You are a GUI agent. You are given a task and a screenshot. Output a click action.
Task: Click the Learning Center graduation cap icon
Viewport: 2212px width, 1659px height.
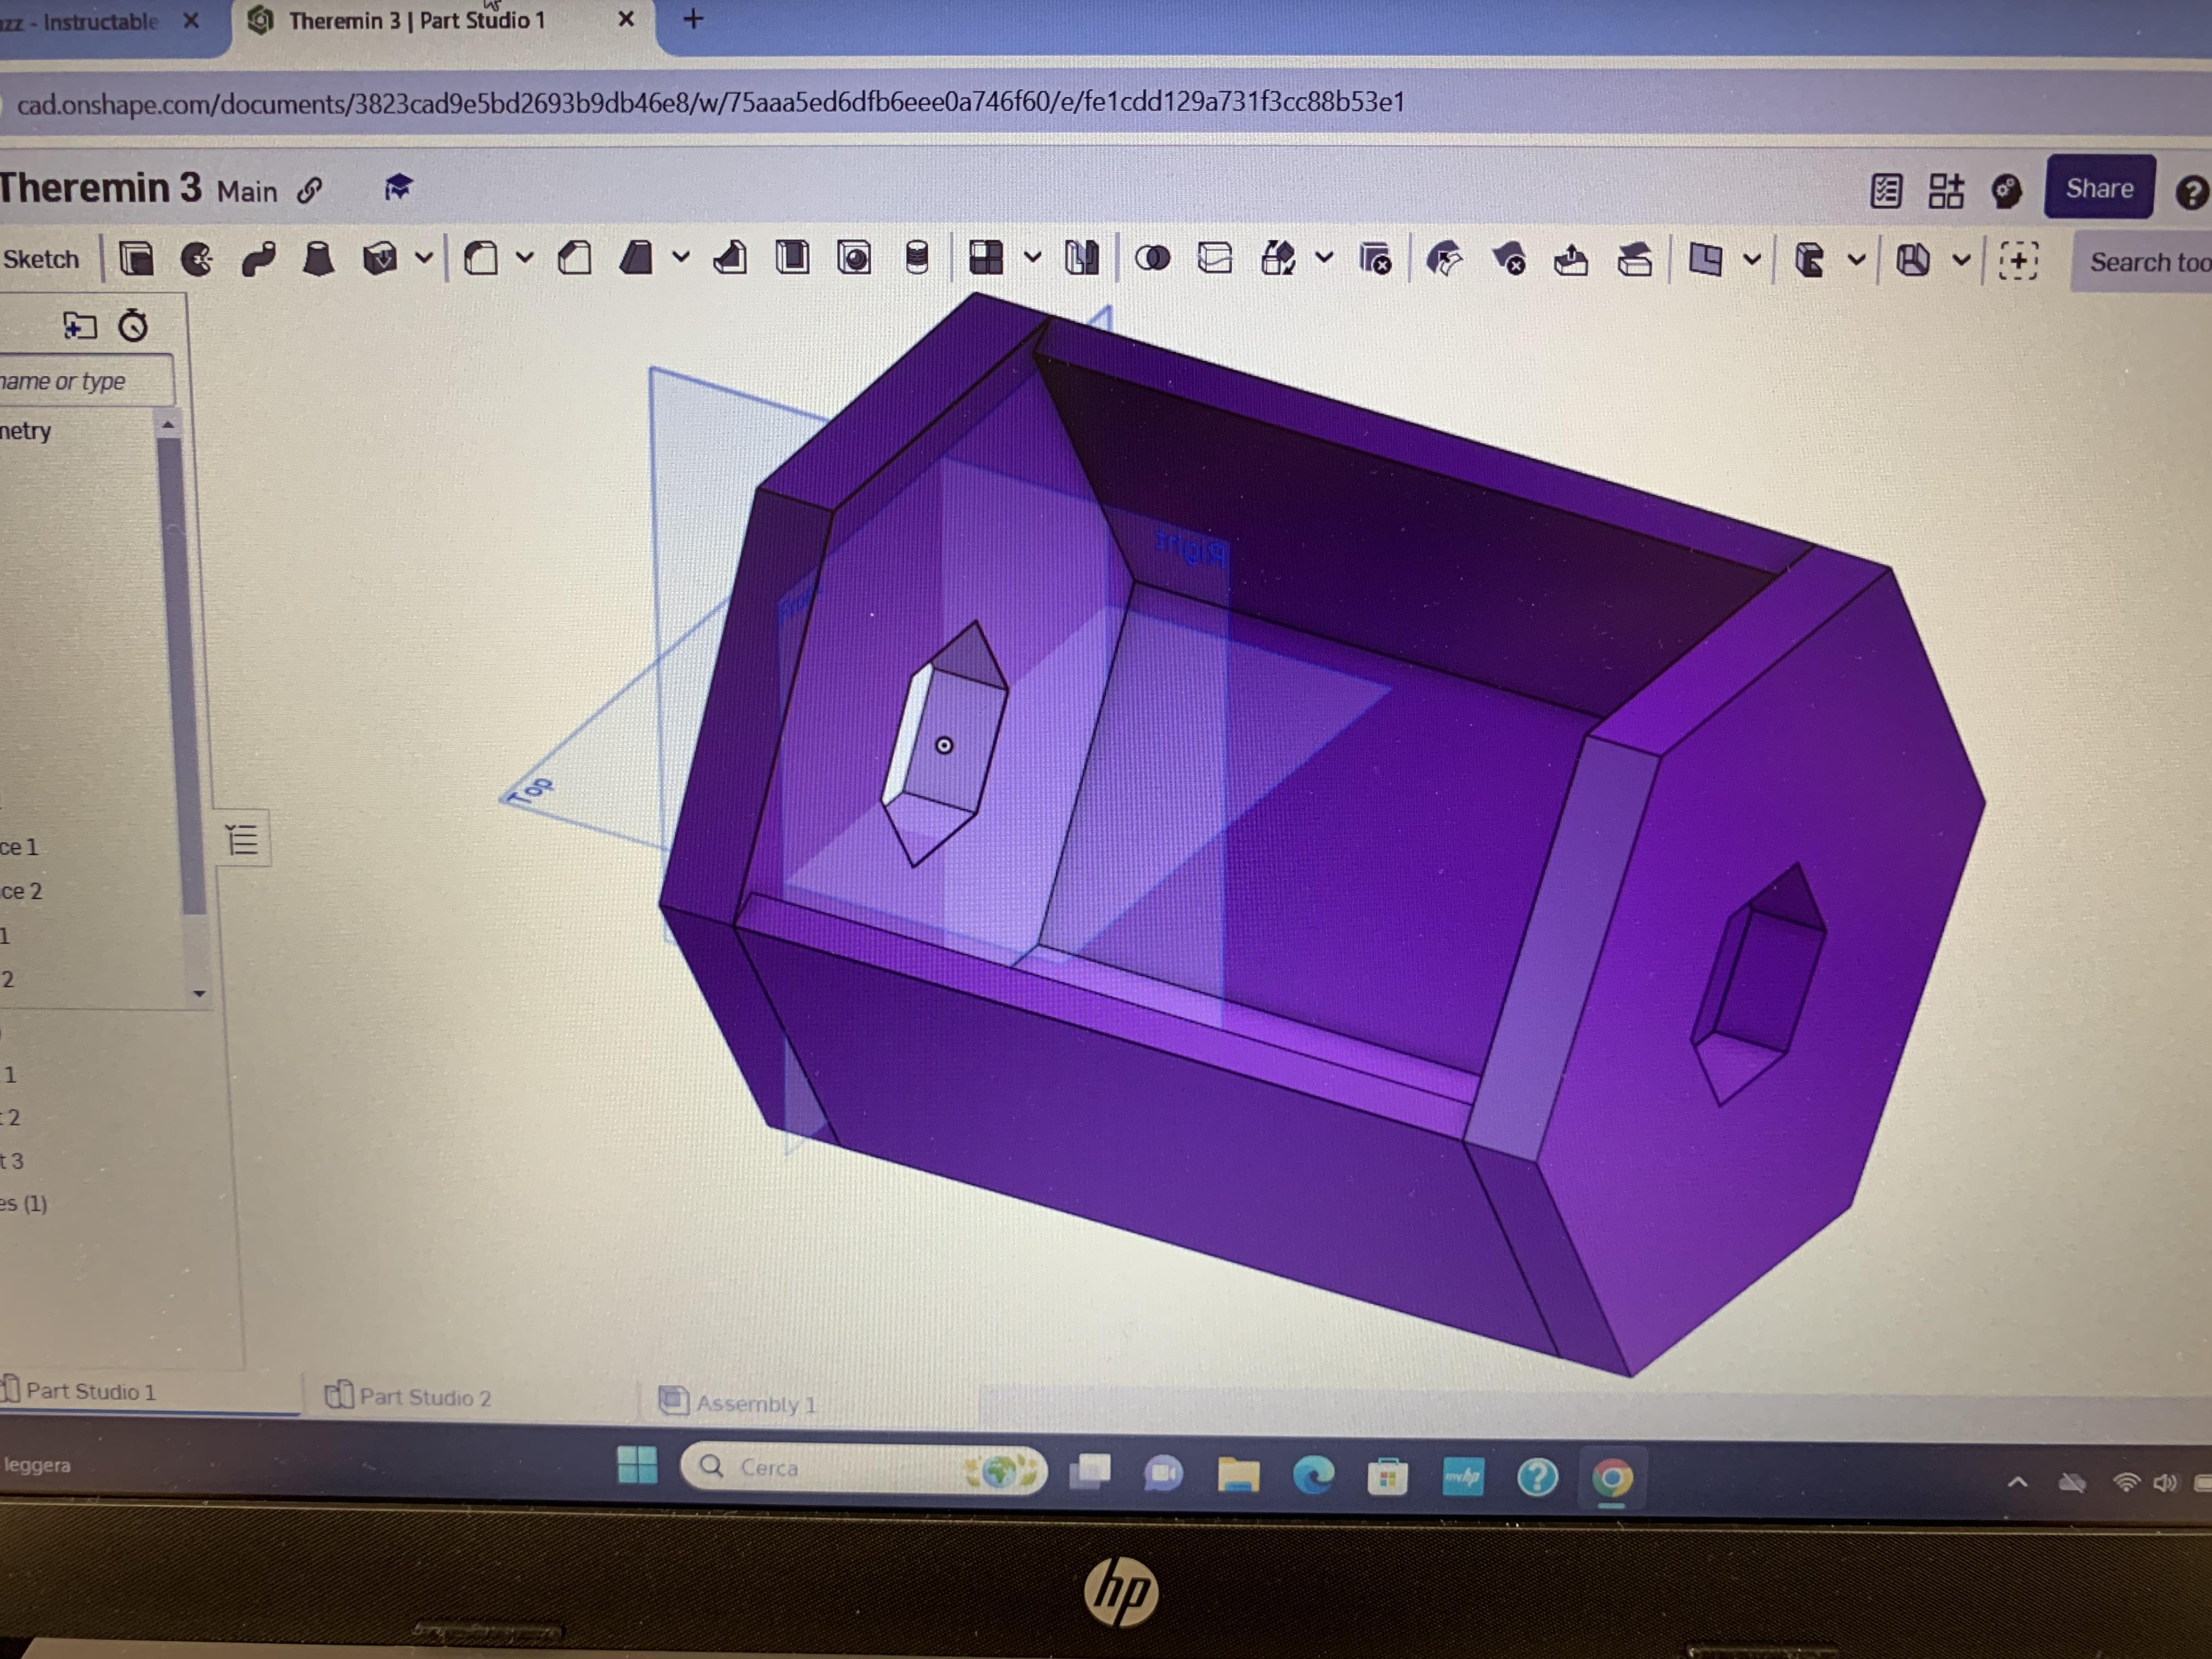[398, 187]
